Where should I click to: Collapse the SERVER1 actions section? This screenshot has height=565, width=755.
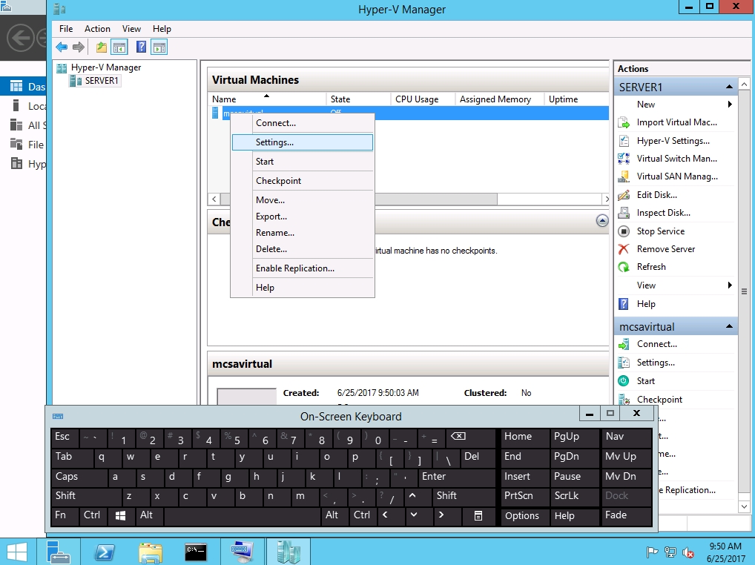tap(729, 87)
